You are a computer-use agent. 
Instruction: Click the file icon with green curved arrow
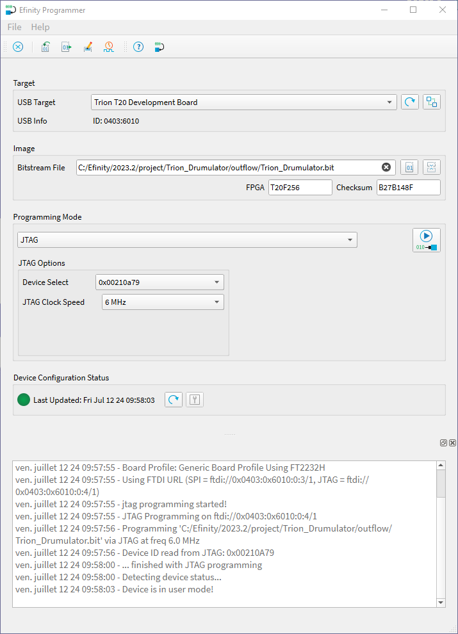(45, 47)
